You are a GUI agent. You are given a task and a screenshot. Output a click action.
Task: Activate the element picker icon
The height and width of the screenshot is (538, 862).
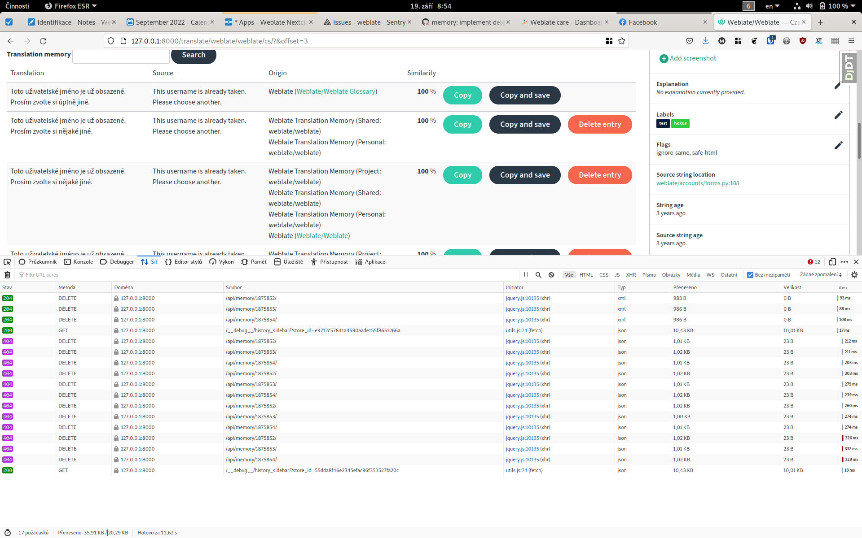7,262
